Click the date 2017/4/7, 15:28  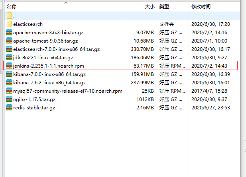209,91
